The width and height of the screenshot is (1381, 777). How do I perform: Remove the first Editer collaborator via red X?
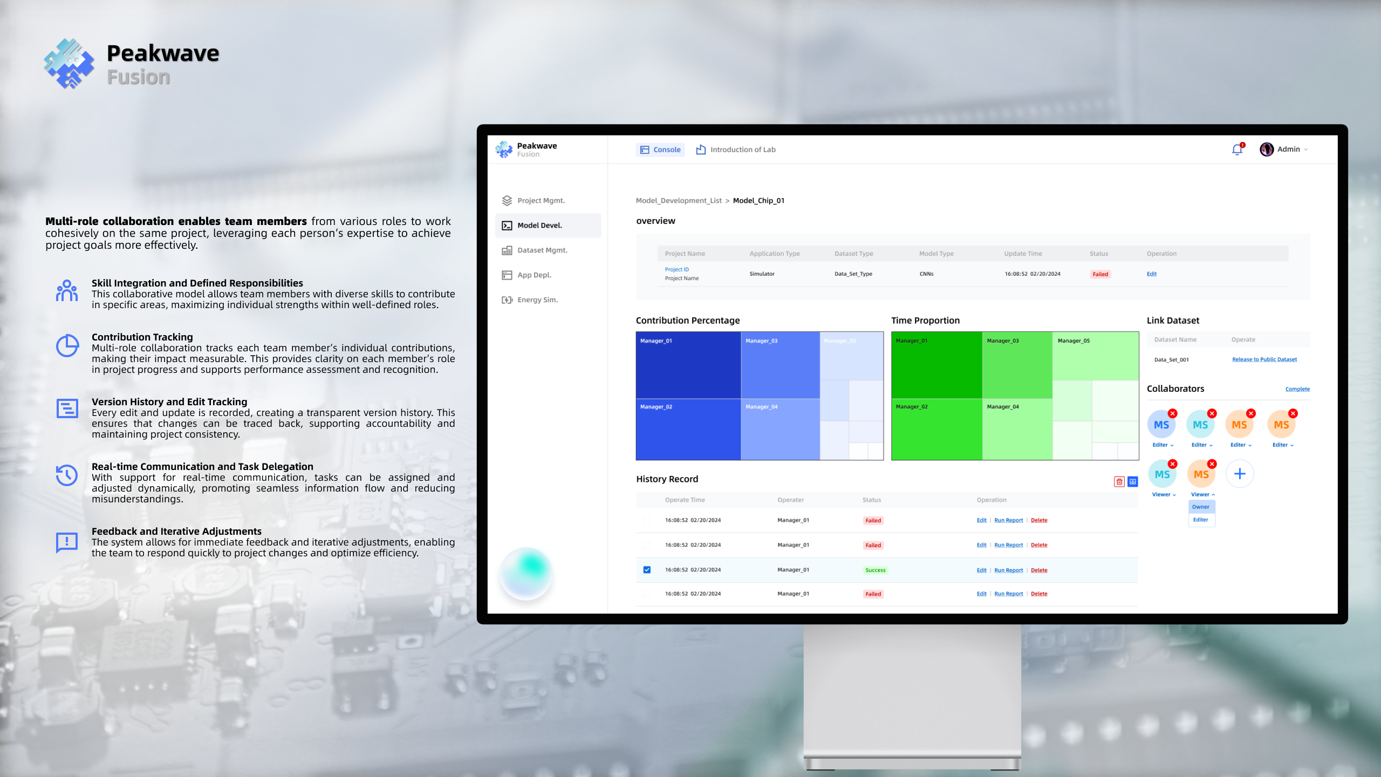(1173, 413)
